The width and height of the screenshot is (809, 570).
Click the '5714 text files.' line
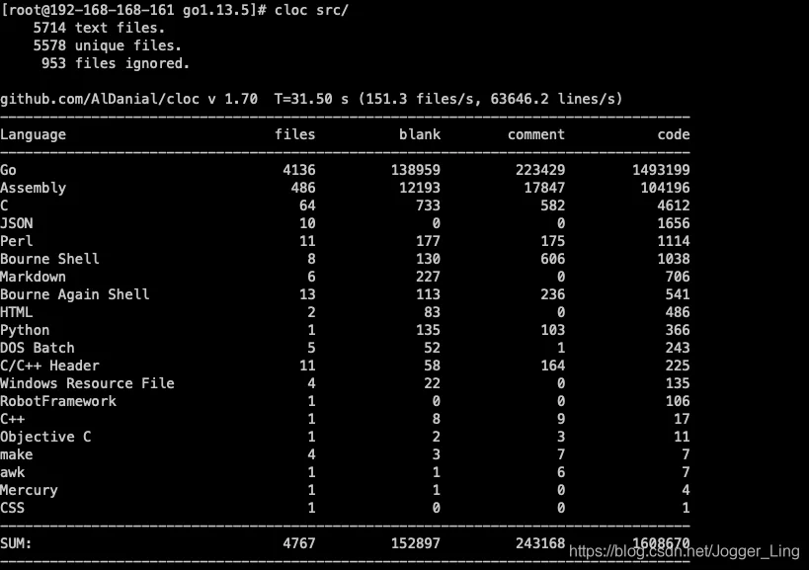click(100, 28)
